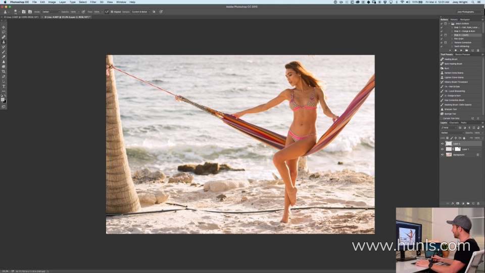485x273 pixels.
Task: Add layer style fx icon
Action: pos(453,204)
